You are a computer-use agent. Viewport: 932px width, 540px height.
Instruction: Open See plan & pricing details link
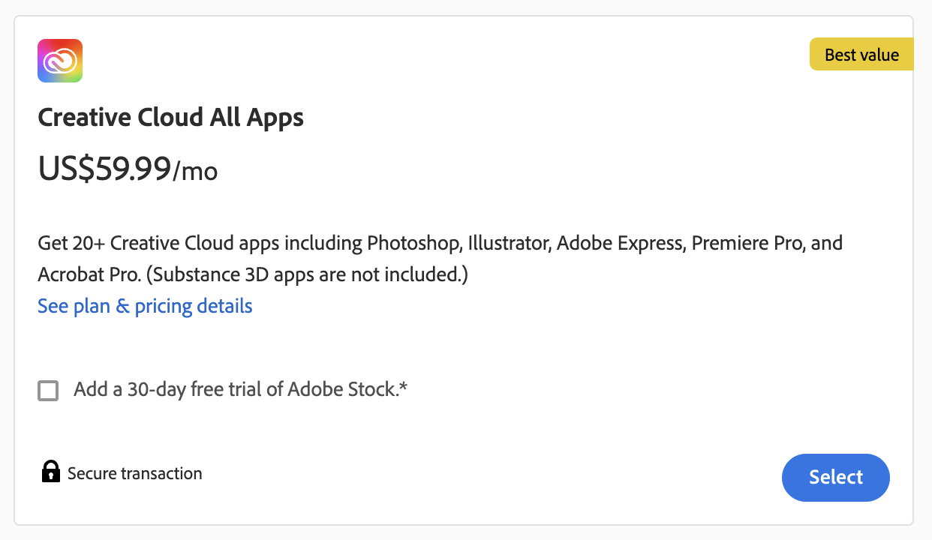point(145,306)
